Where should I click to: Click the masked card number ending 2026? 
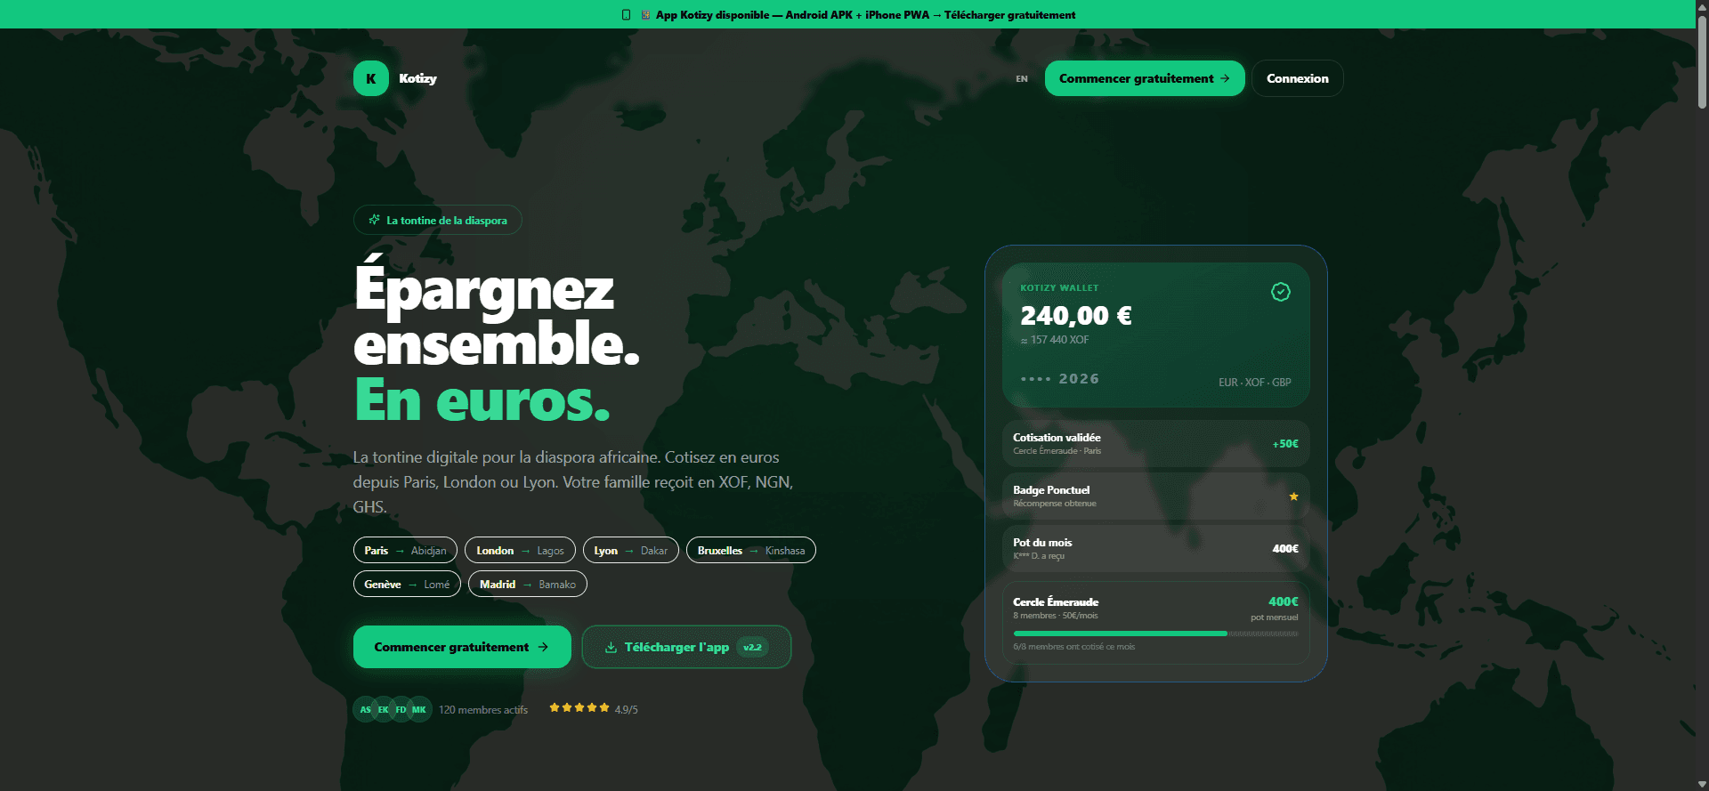1060,379
